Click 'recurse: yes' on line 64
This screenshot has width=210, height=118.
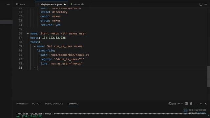pyautogui.click(x=51, y=25)
